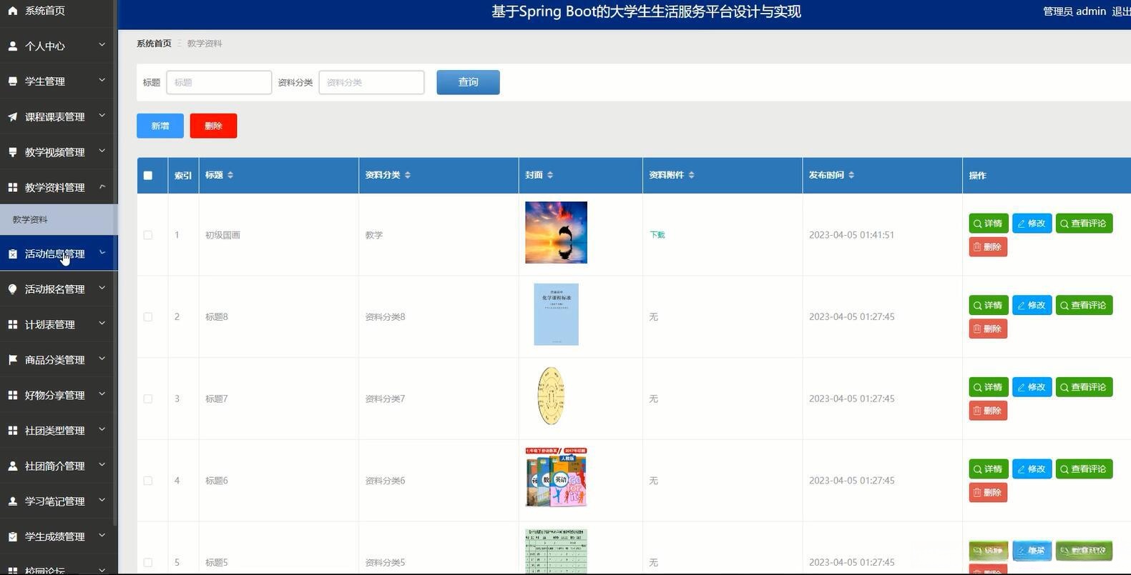Click the icon beside 教学视频管理
1131x575 pixels.
tap(12, 152)
